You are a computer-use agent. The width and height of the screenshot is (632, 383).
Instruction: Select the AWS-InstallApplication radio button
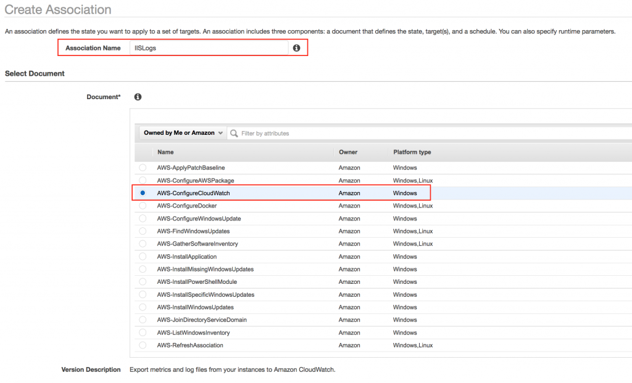[143, 256]
